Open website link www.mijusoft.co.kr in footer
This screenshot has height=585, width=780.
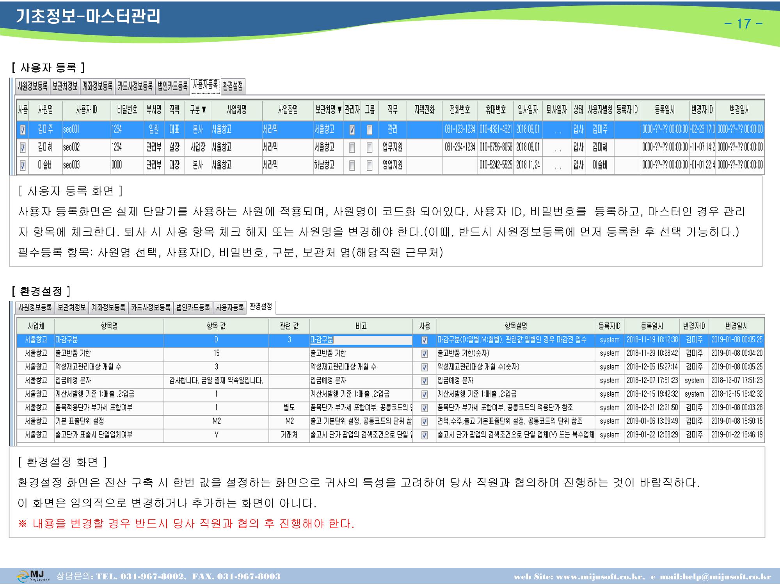[x=600, y=577]
